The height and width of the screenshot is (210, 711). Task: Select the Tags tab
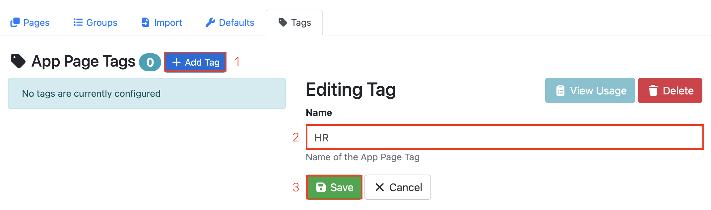294,23
